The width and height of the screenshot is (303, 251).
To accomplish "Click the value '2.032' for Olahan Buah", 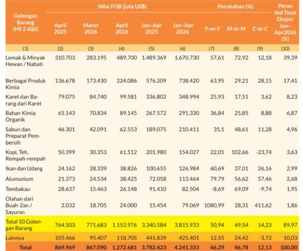I will [68, 205].
